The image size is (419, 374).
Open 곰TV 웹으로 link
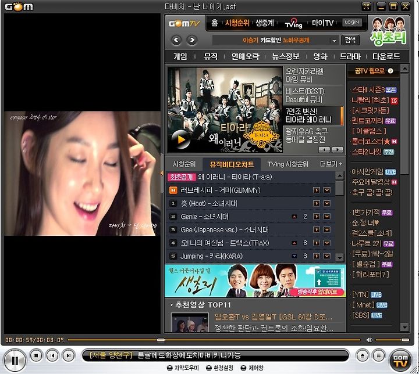click(374, 71)
